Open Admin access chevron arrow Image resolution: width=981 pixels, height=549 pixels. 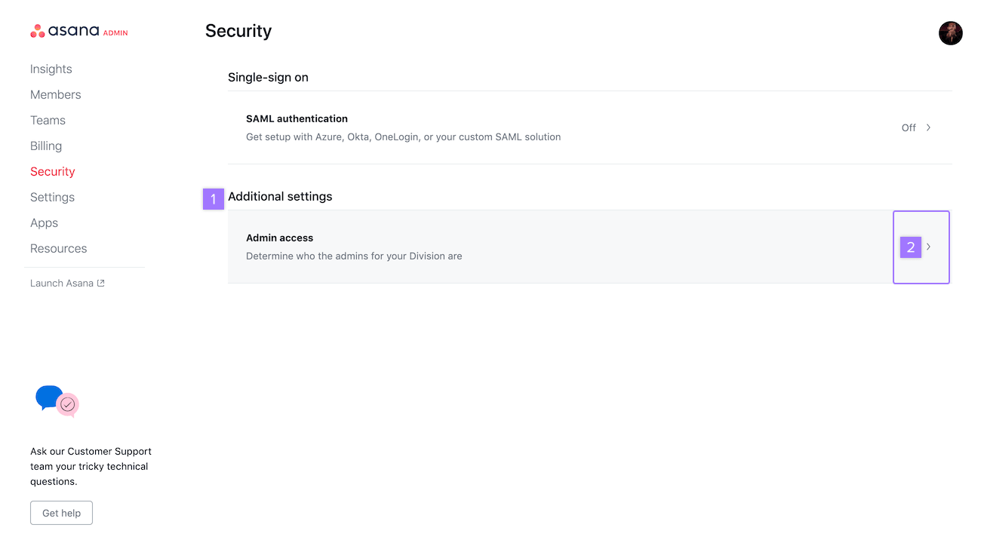928,247
